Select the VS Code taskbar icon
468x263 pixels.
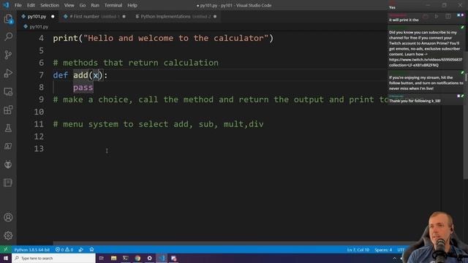click(x=162, y=258)
